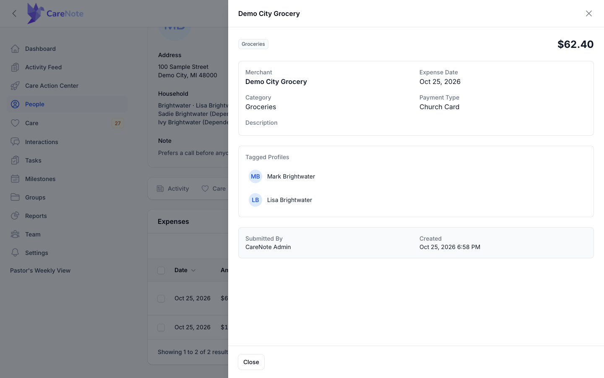Click the Settings bell icon
Screen dimensions: 604x378
point(15,253)
